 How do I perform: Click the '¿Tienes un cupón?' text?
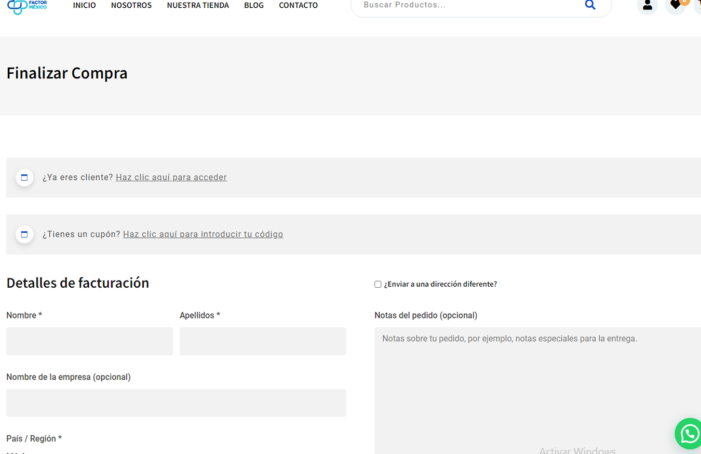pos(82,234)
